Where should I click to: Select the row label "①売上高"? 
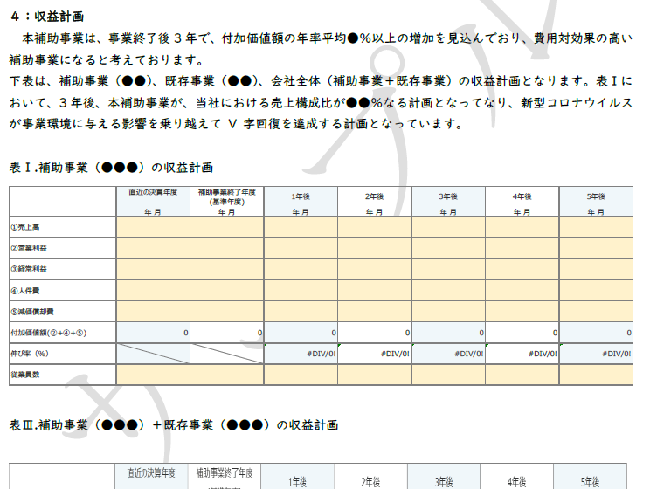[x=24, y=227]
